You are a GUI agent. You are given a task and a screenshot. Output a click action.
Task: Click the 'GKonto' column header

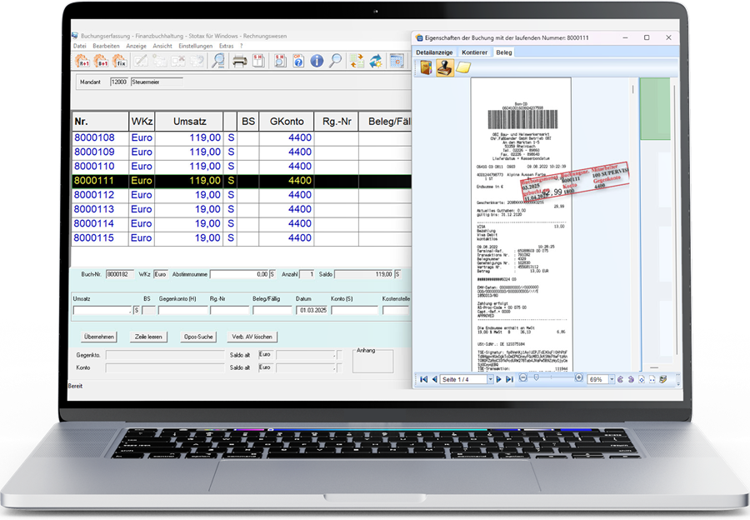(287, 122)
